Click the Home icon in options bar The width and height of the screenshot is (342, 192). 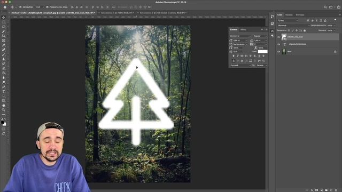(x=5, y=7)
